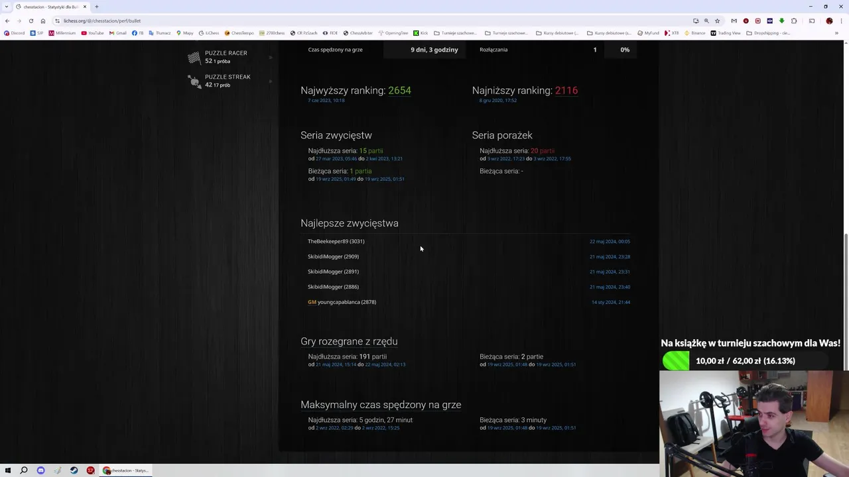The image size is (849, 477).
Task: Open the Binance bookmark
Action: coord(694,33)
